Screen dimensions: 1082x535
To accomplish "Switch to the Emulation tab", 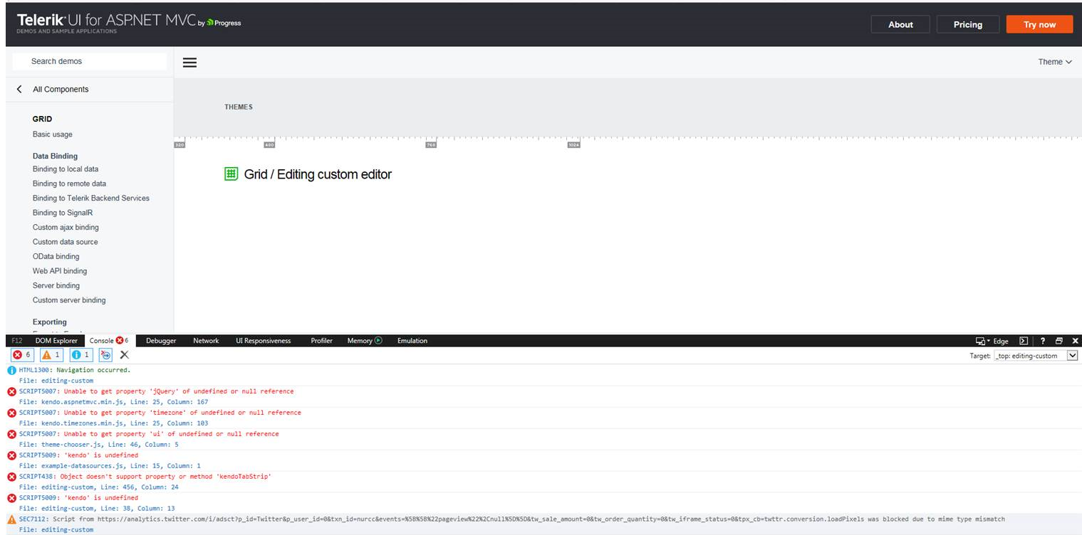I will tap(412, 341).
